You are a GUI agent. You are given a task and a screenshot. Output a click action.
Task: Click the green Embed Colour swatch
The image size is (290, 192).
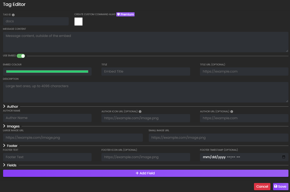coord(47,72)
